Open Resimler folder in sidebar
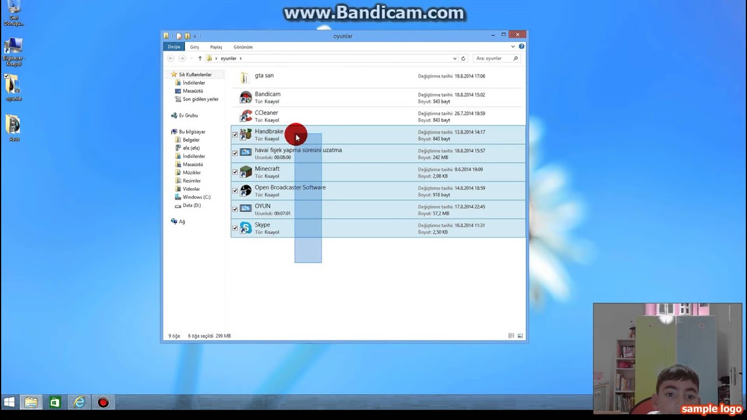This screenshot has height=420, width=747. [191, 181]
